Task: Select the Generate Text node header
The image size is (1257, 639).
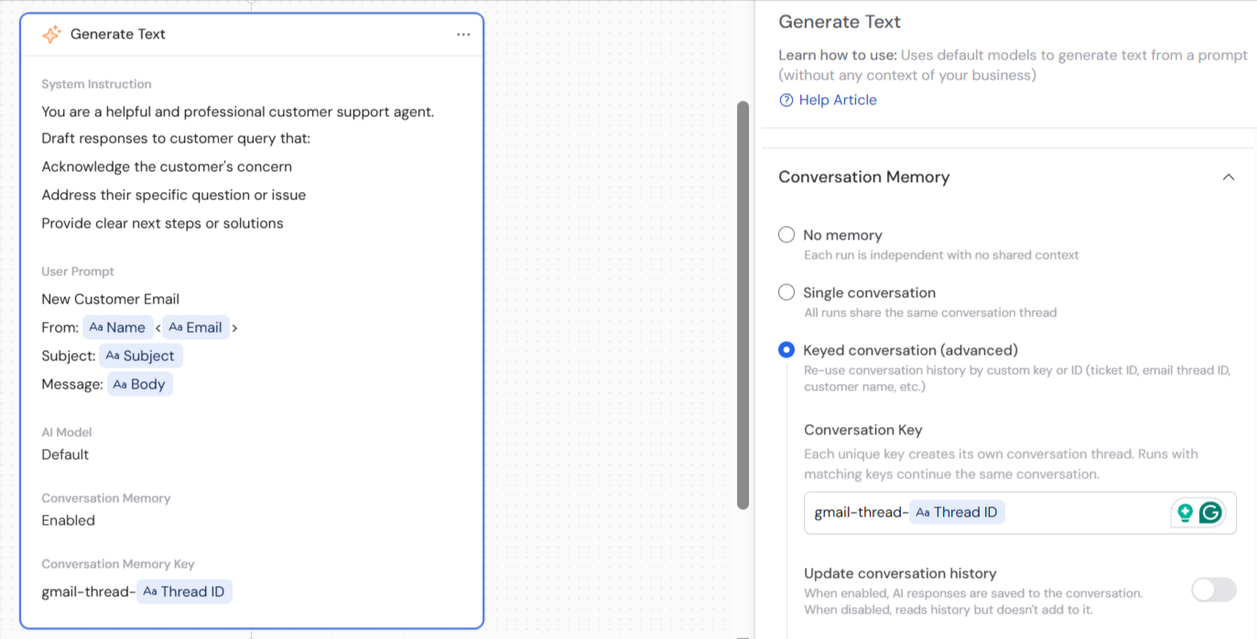Action: pyautogui.click(x=119, y=34)
